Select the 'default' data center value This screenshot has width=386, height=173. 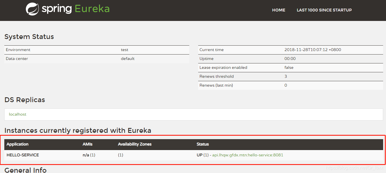(x=128, y=59)
